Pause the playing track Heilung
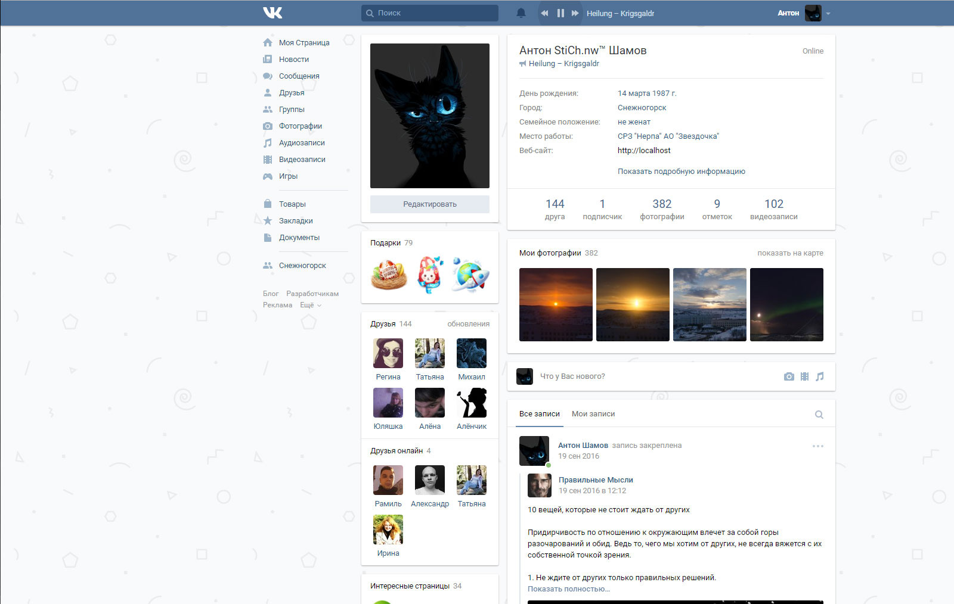 click(x=560, y=13)
